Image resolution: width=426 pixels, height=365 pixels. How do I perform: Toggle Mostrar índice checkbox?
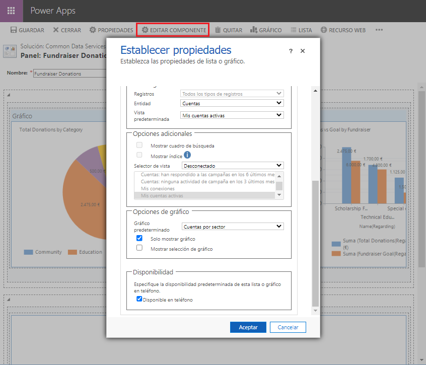click(x=139, y=155)
